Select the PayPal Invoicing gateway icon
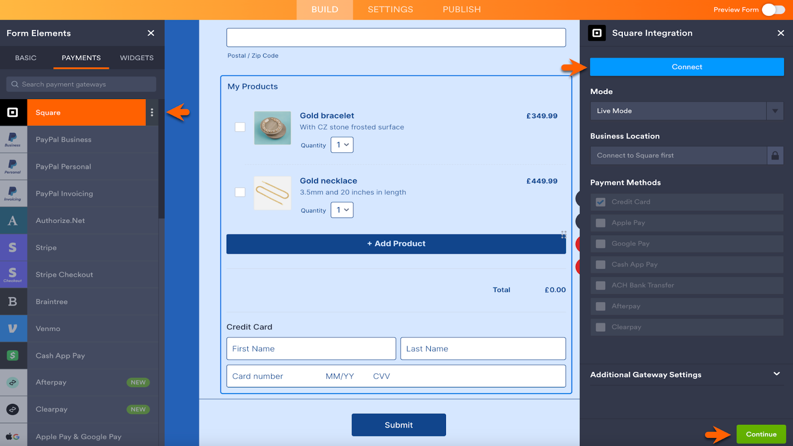Screen dimensions: 793x446 (x=13, y=194)
